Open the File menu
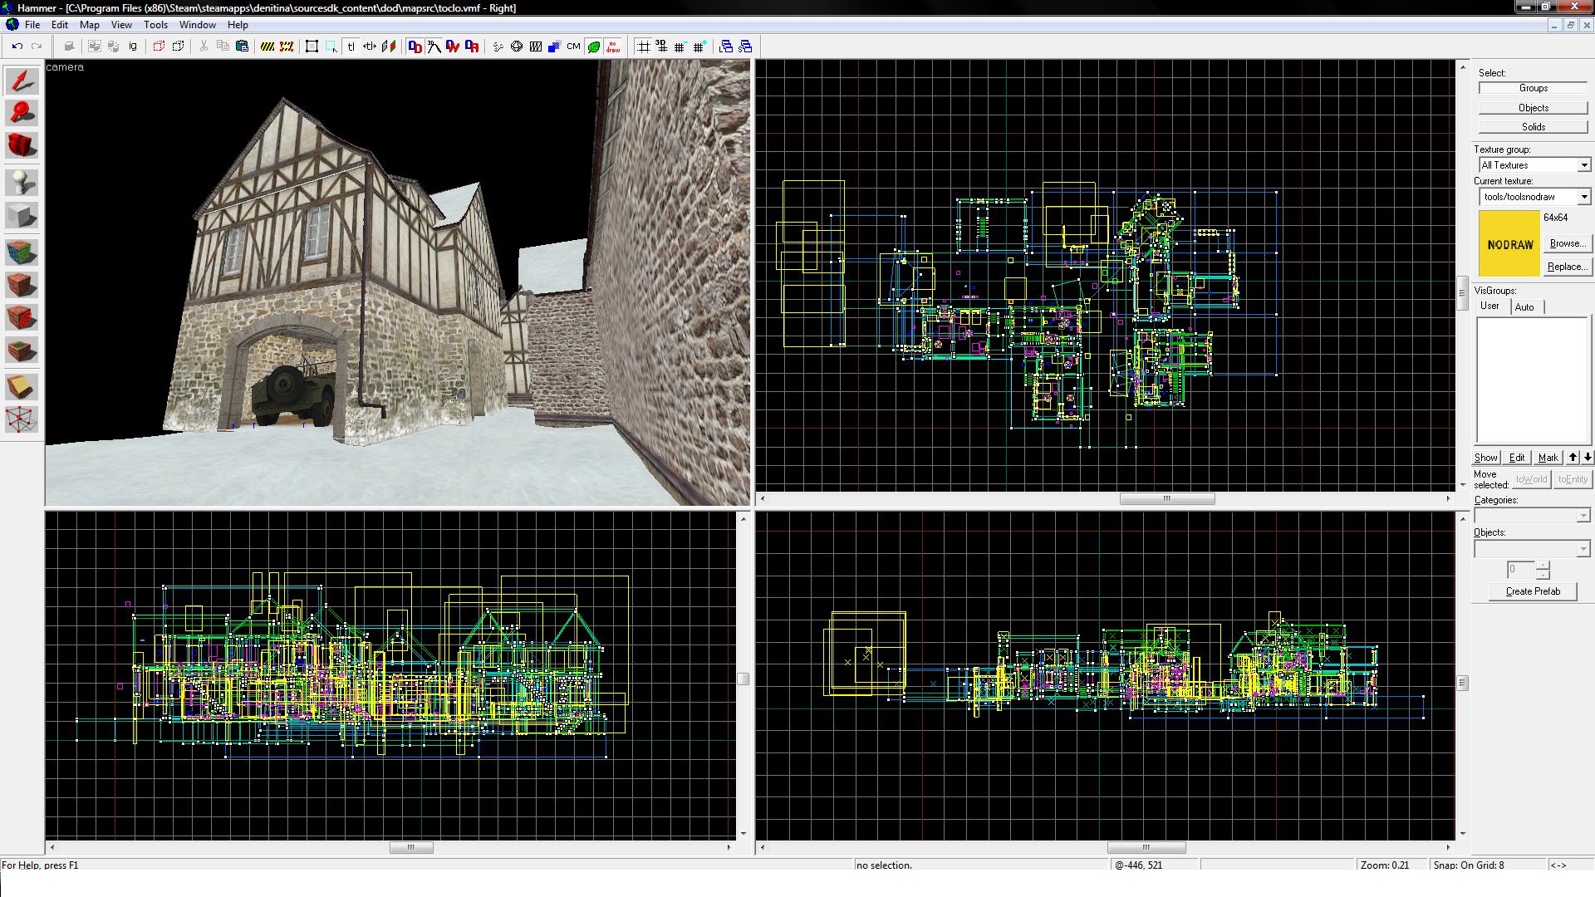The width and height of the screenshot is (1595, 897). pyautogui.click(x=32, y=25)
